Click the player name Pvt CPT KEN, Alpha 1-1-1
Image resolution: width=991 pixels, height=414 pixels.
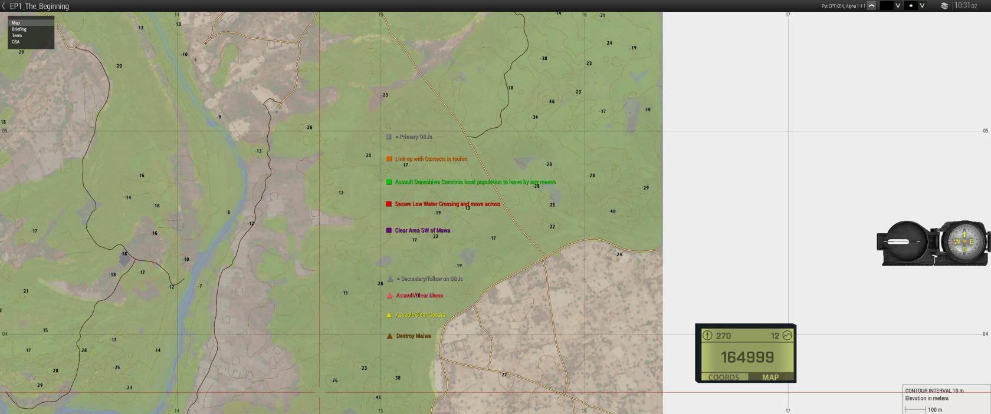[x=844, y=6]
